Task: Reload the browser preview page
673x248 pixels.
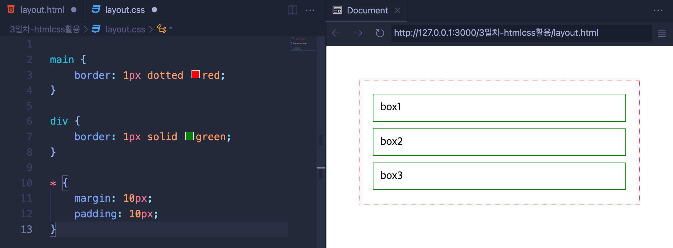Action: pos(380,33)
